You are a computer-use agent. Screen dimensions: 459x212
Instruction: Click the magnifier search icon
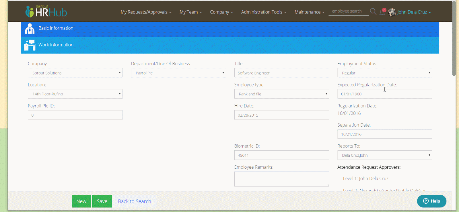(373, 11)
